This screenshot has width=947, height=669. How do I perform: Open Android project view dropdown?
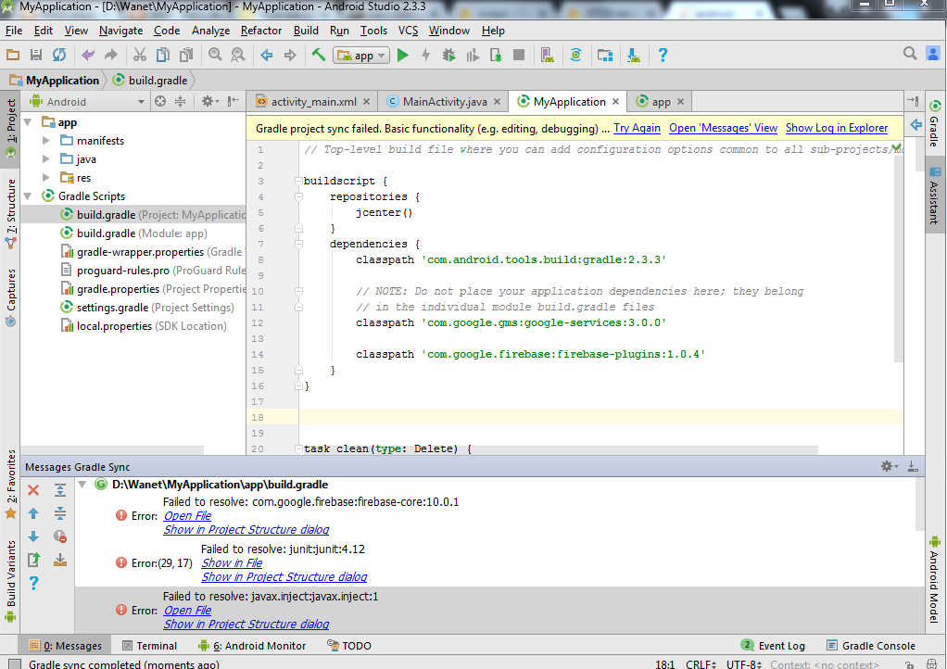point(87,101)
